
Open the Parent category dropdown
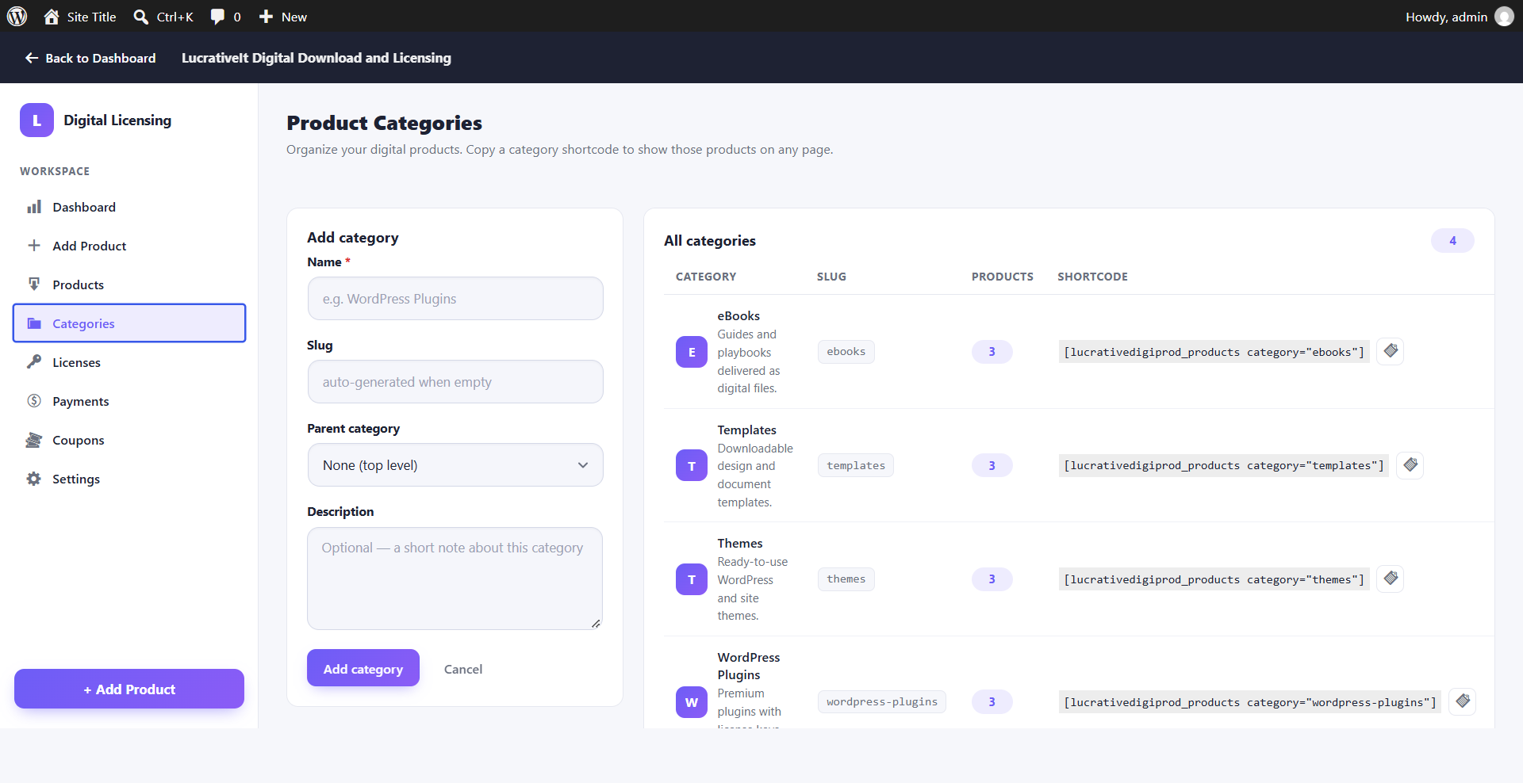pos(455,465)
